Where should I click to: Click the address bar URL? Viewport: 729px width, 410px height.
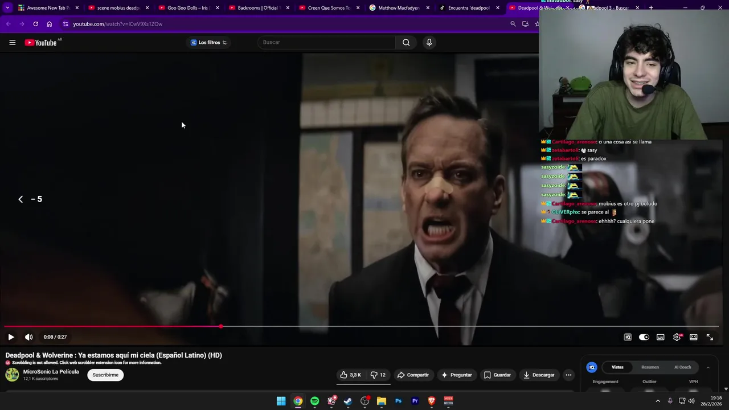[118, 24]
